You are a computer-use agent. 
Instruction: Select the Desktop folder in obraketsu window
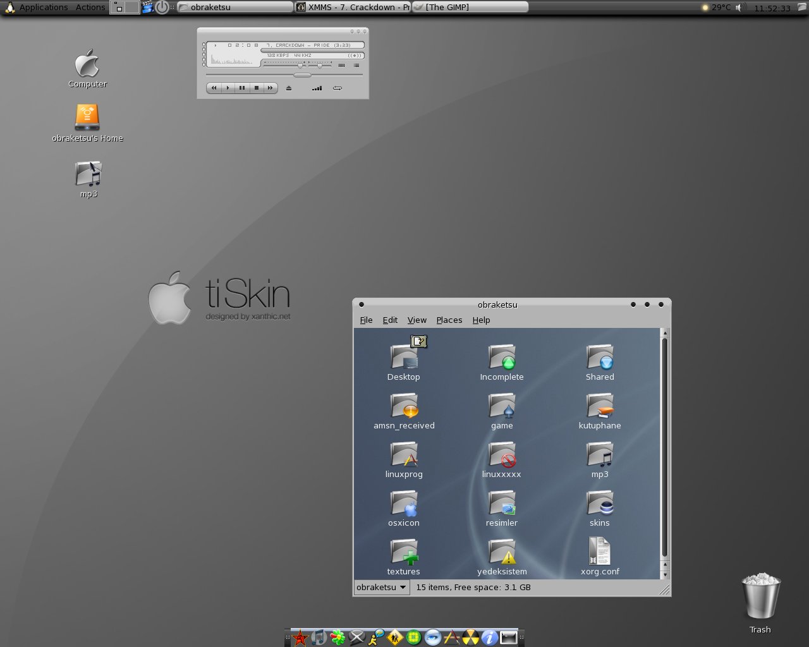[x=404, y=363]
